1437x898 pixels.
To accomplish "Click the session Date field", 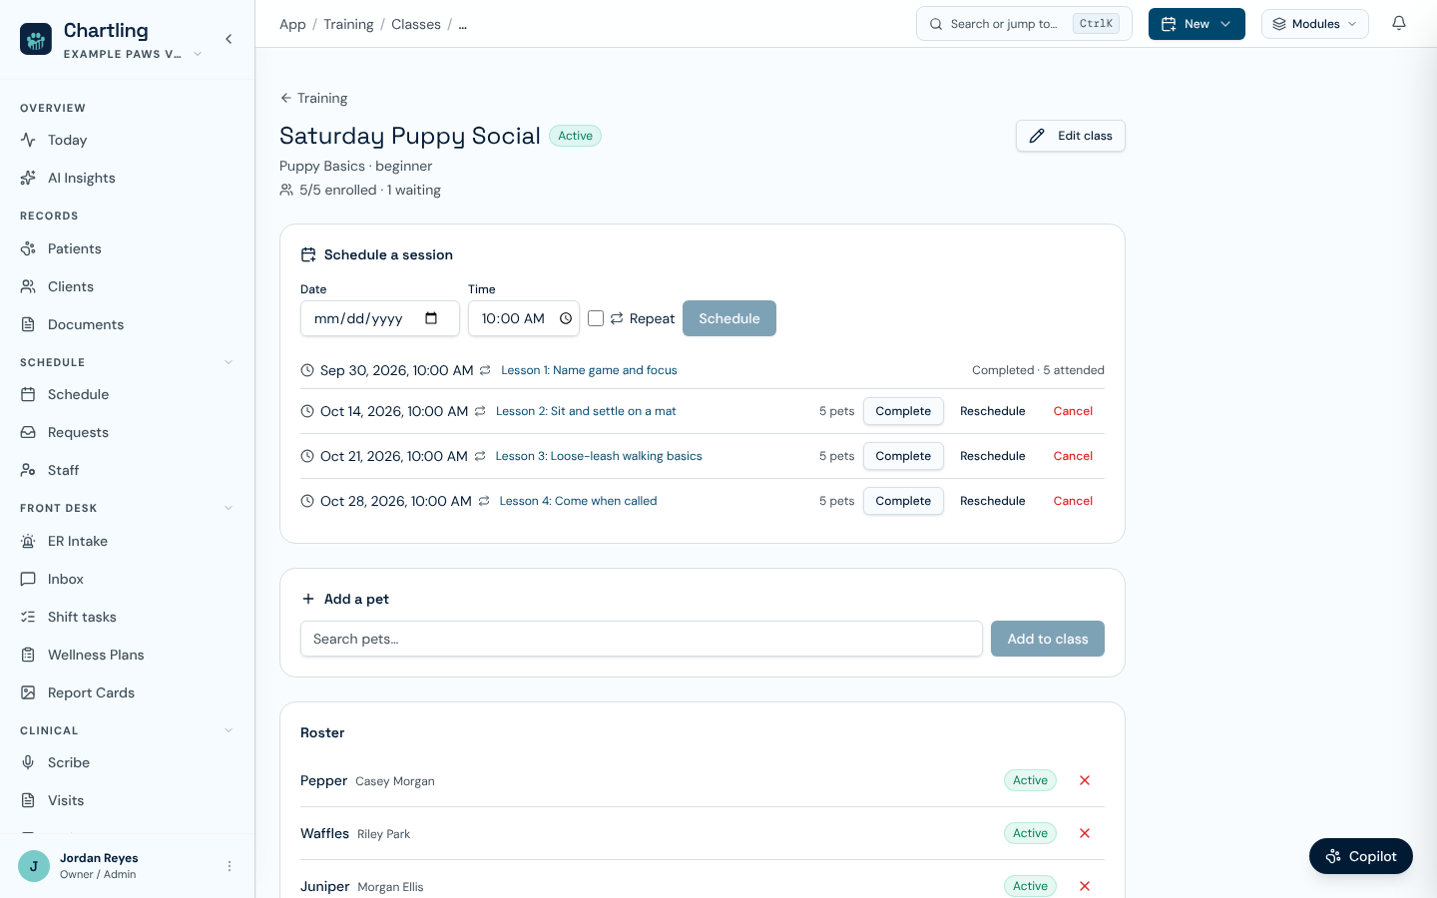I will [x=380, y=318].
